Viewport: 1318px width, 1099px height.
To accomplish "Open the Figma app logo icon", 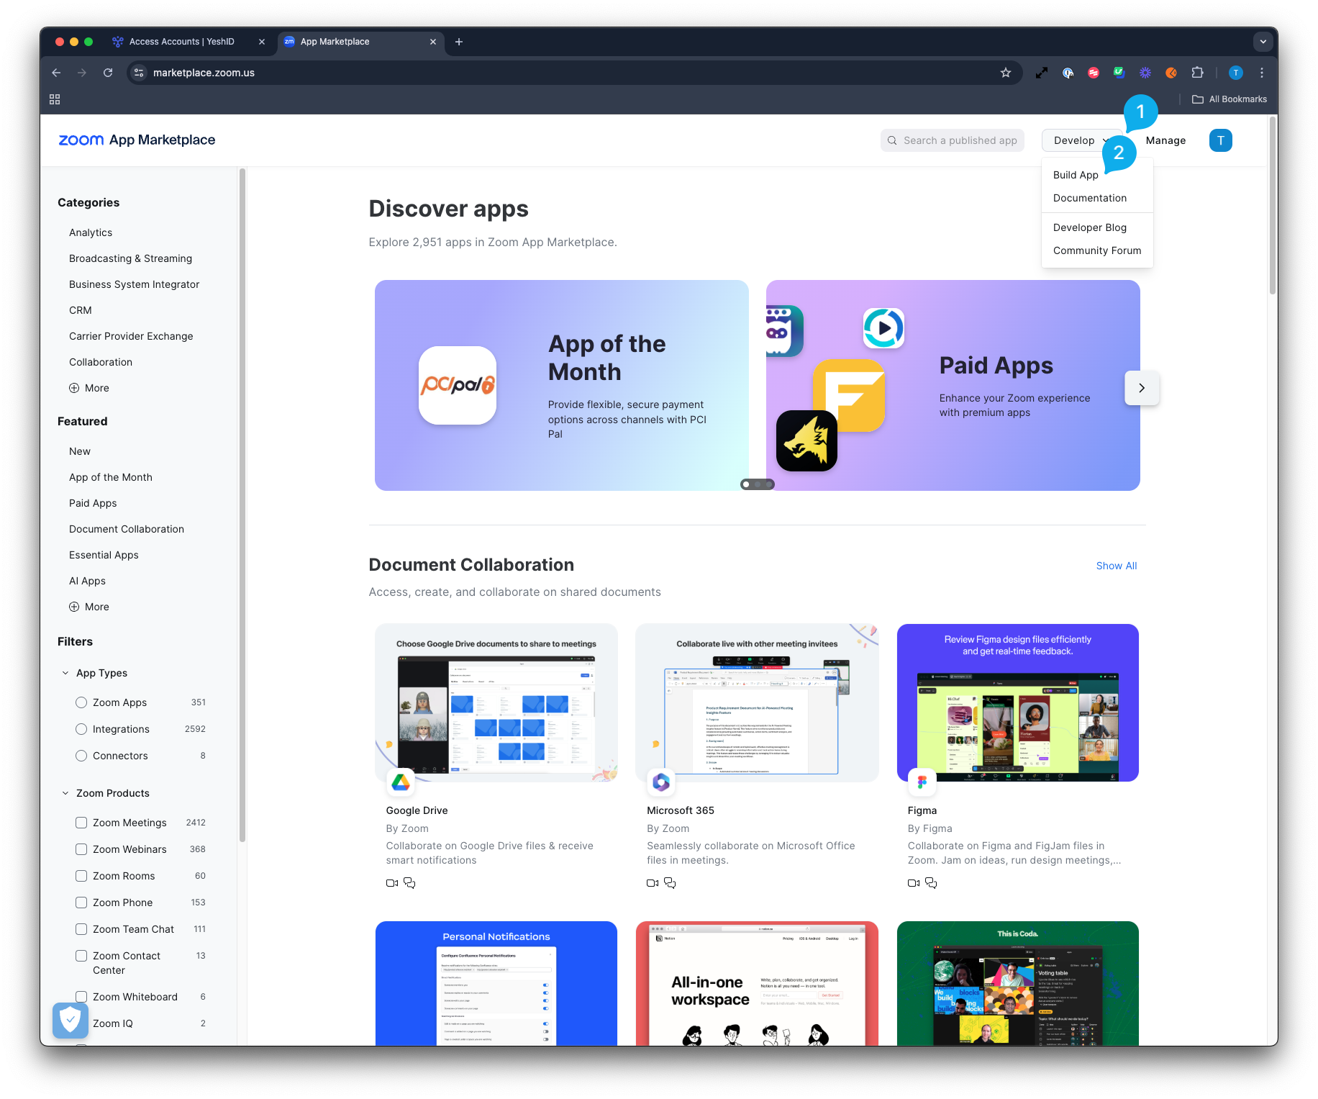I will (922, 782).
